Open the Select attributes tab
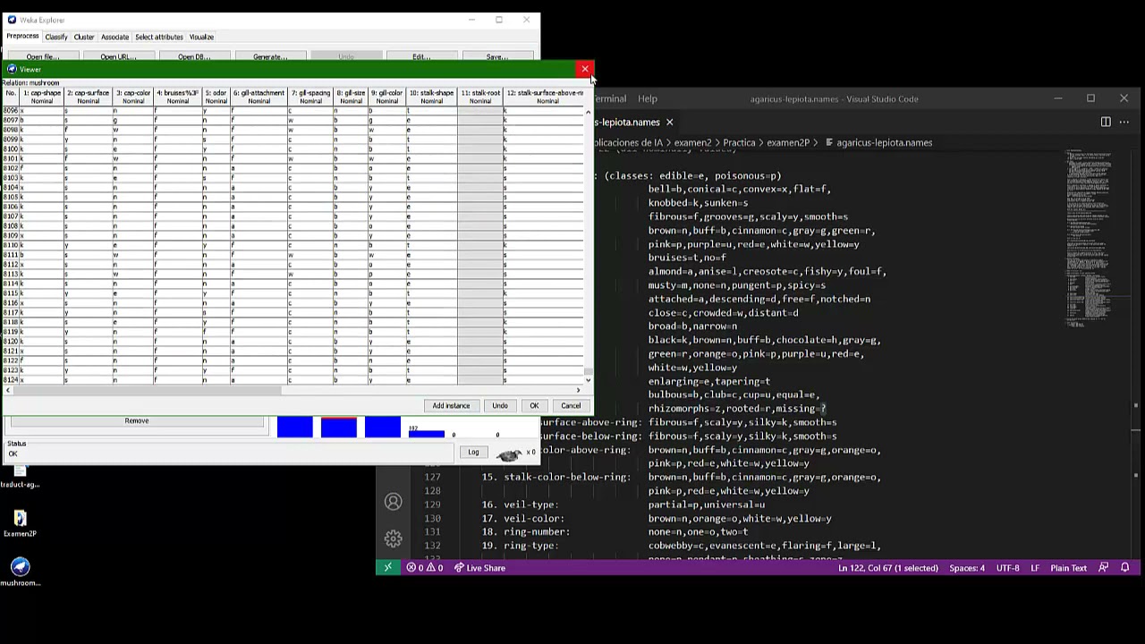The image size is (1145, 644). pos(159,37)
